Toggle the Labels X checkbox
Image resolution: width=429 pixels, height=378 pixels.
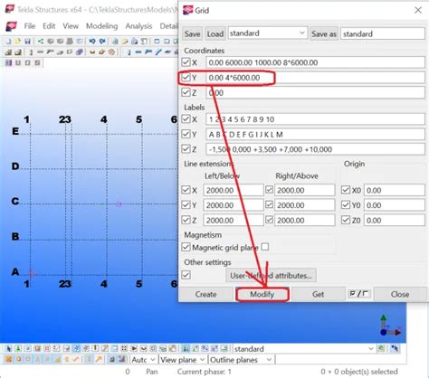[x=186, y=118]
